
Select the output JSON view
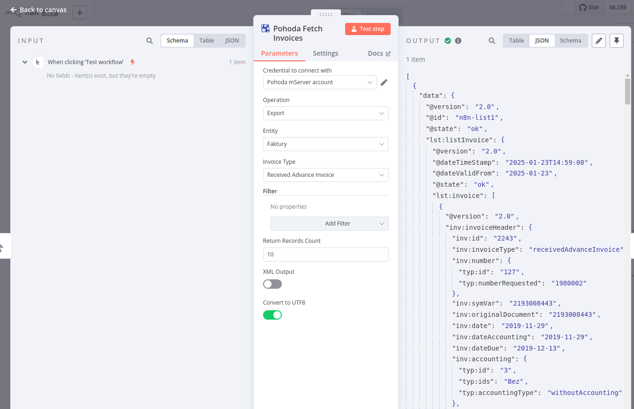pos(542,41)
